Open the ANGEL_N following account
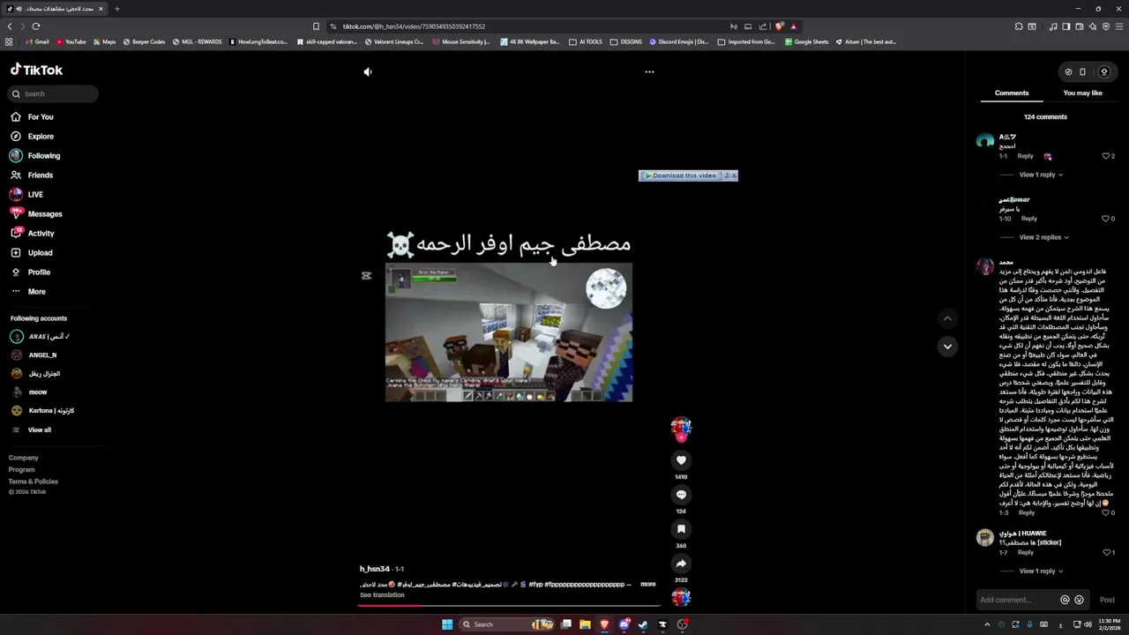Viewport: 1129px width, 635px height. [x=34, y=355]
